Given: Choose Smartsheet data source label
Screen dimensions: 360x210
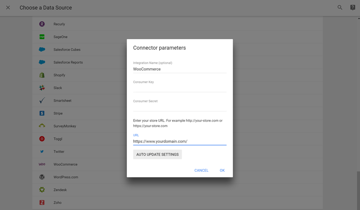Looking at the screenshot, I should click(x=62, y=100).
